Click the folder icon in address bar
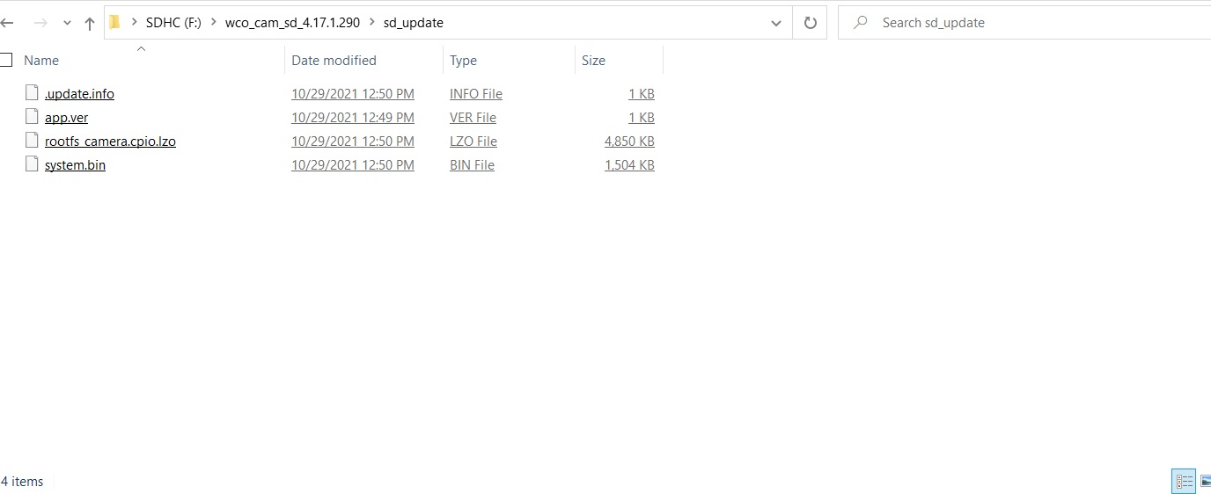This screenshot has height=494, width=1211. click(114, 23)
